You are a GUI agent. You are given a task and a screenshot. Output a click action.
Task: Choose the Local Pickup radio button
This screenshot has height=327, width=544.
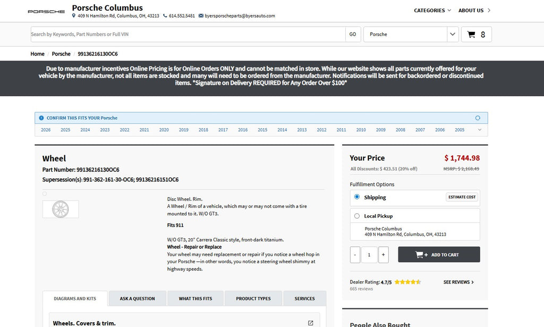[357, 216]
